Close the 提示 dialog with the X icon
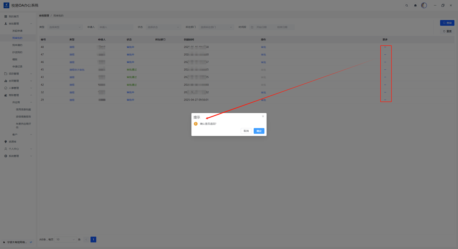458x249 pixels. click(x=263, y=116)
